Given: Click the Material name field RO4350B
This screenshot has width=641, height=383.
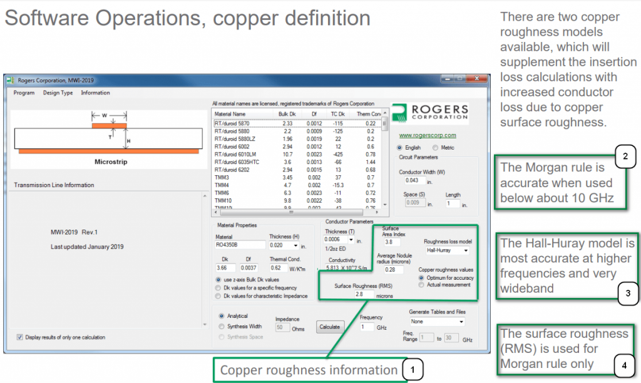Looking at the screenshot, I should point(240,245).
